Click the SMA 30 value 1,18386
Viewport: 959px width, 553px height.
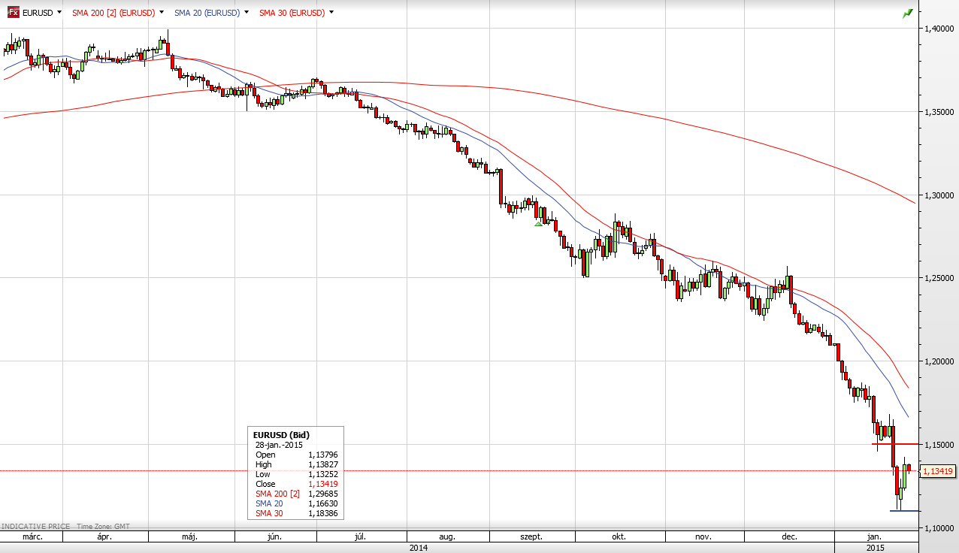click(x=322, y=513)
